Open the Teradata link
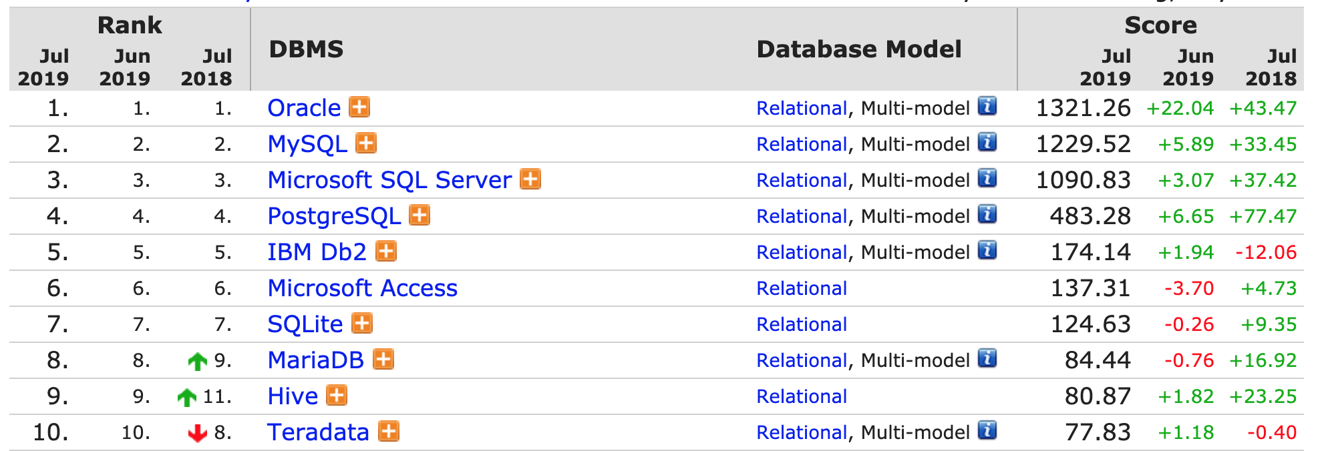 pos(319,432)
